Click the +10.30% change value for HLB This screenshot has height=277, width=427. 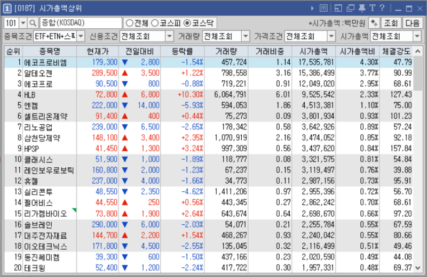[x=191, y=95]
